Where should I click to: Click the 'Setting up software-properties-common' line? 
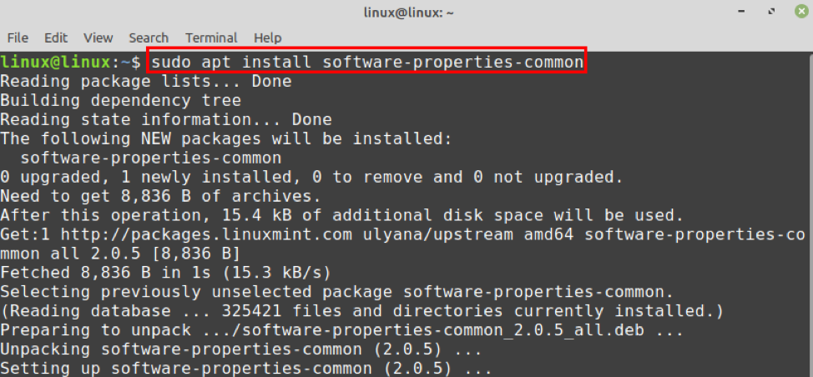tap(246, 368)
